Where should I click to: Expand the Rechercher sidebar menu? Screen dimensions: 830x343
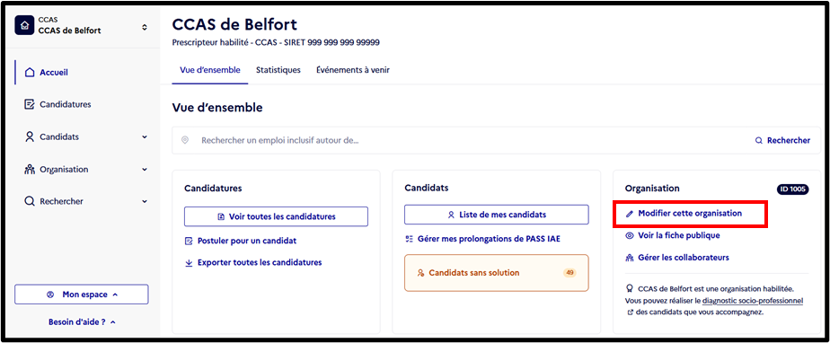click(145, 202)
